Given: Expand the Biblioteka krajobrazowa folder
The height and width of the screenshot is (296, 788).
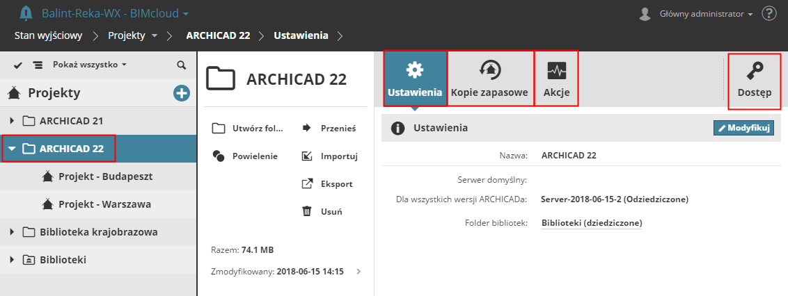Looking at the screenshot, I should 13,232.
